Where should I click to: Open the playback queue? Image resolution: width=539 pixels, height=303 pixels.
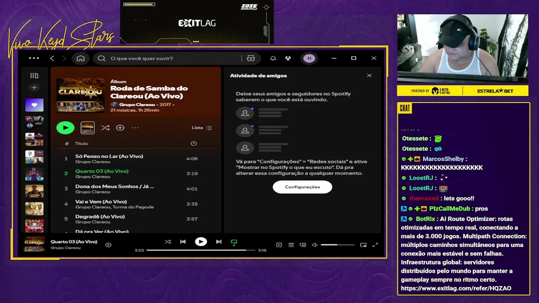point(291,245)
